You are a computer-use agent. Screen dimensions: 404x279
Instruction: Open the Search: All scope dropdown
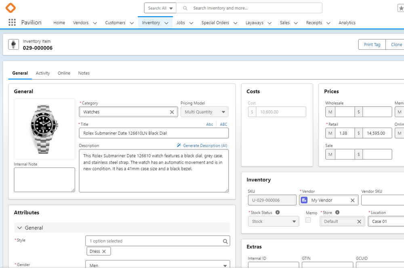pos(160,8)
